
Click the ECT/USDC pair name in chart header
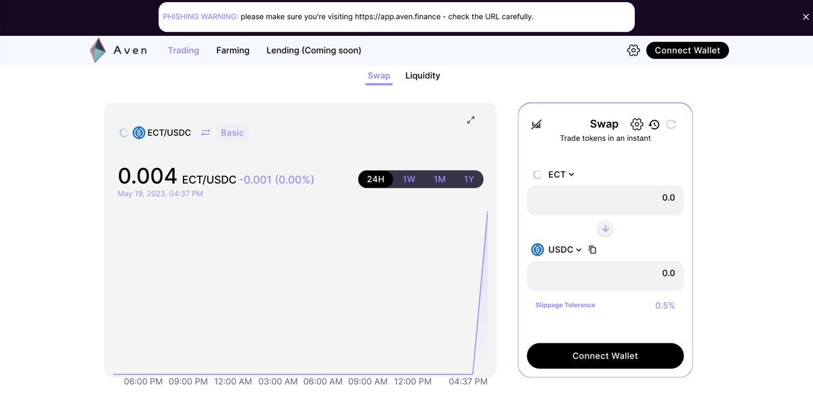169,133
